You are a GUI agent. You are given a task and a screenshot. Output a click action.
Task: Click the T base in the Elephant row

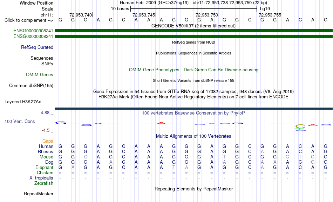tap(174, 168)
